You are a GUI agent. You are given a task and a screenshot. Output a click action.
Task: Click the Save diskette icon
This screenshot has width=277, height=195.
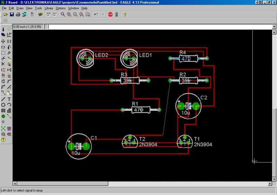12,14
